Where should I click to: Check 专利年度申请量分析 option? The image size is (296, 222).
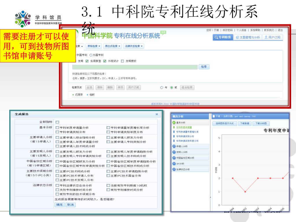tap(58, 128)
